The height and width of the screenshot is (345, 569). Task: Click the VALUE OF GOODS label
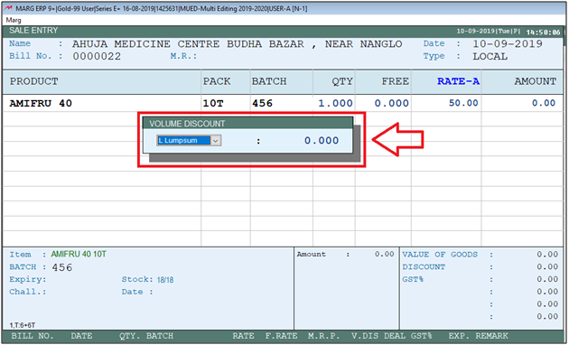[x=440, y=255]
